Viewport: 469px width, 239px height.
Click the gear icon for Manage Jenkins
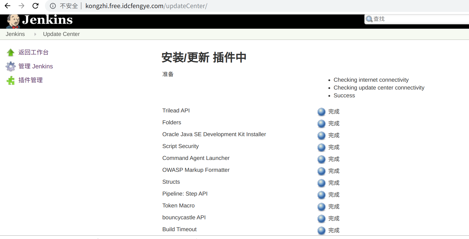[x=11, y=66]
